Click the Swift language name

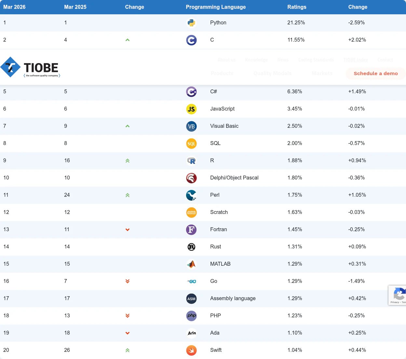point(216,350)
